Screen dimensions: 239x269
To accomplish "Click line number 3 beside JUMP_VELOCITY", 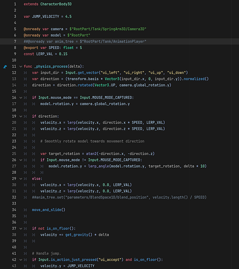I will 15,17.
